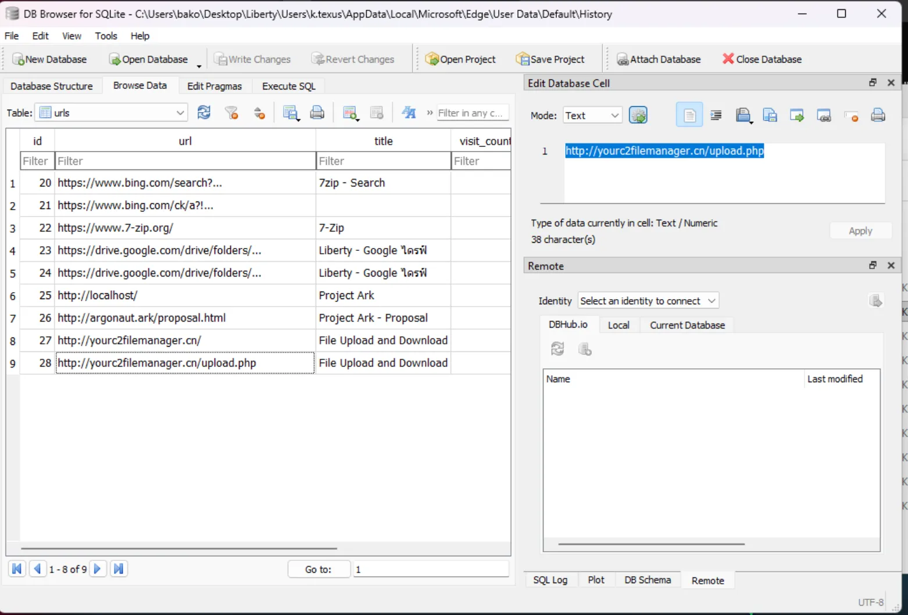Switch to Execute SQL tab
The width and height of the screenshot is (908, 615).
pos(289,86)
